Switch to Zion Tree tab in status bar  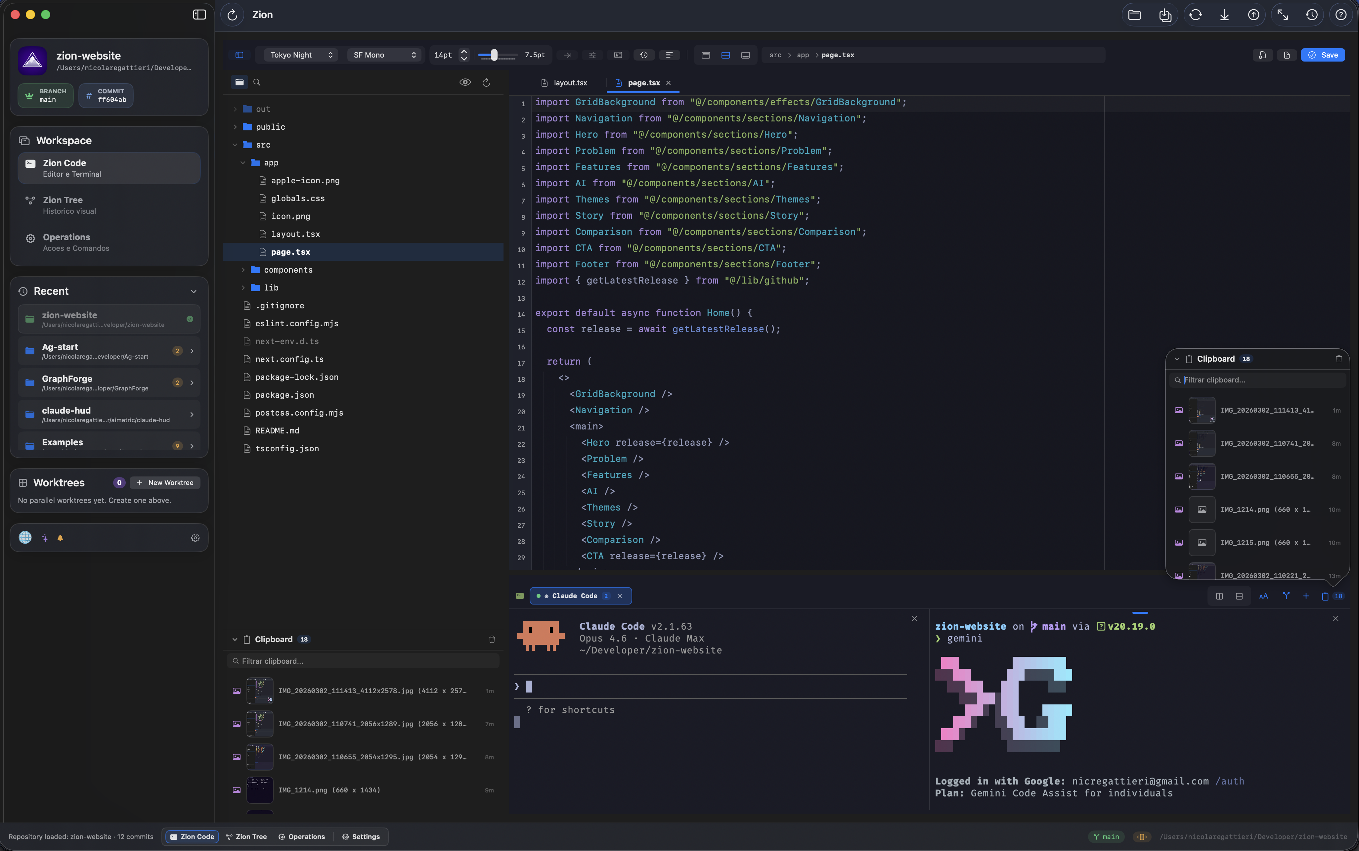click(246, 837)
